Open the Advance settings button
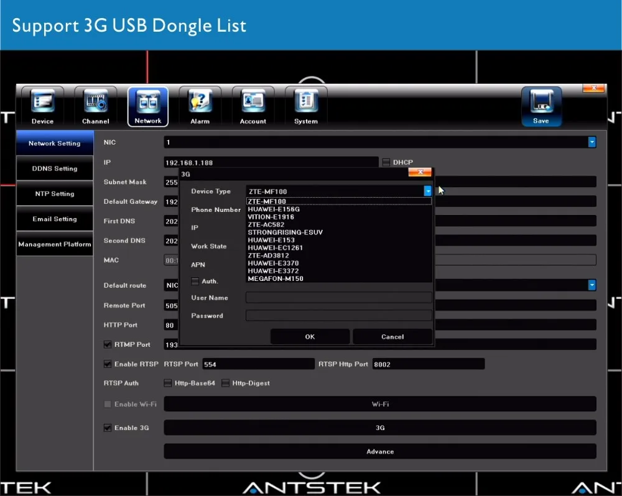 (380, 451)
